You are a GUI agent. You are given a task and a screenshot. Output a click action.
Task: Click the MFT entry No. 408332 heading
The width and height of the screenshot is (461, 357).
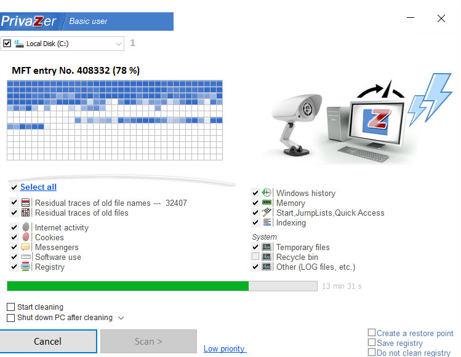point(76,71)
